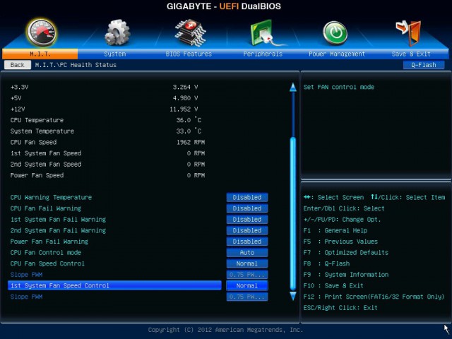
Task: Click the M.I.T. speedometer gauge icon
Action: (x=41, y=32)
